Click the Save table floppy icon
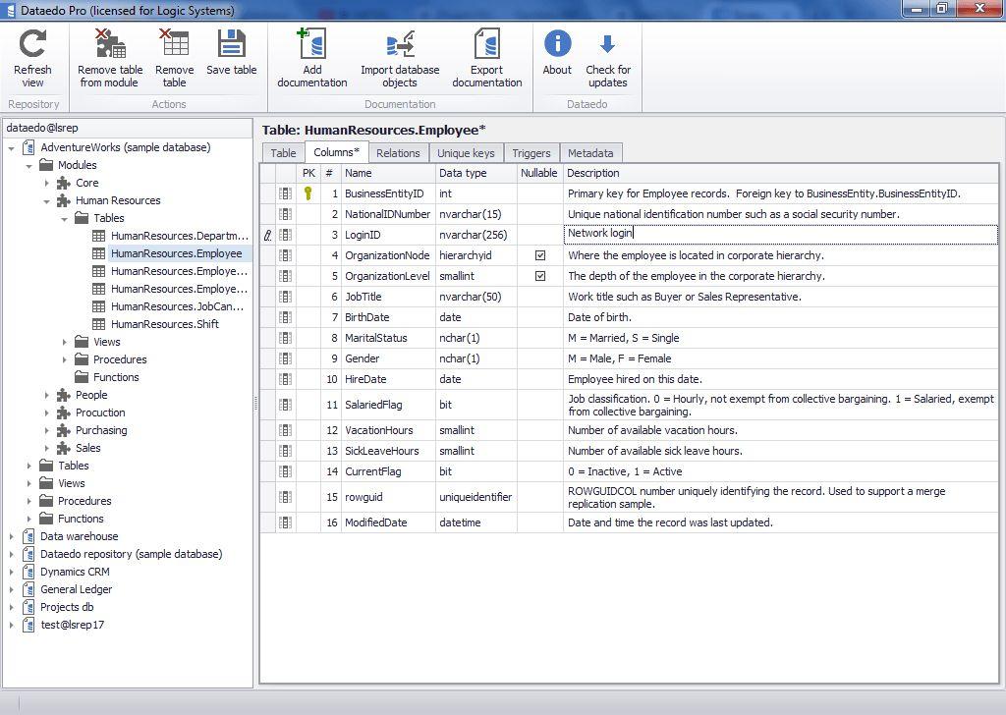 (x=232, y=43)
